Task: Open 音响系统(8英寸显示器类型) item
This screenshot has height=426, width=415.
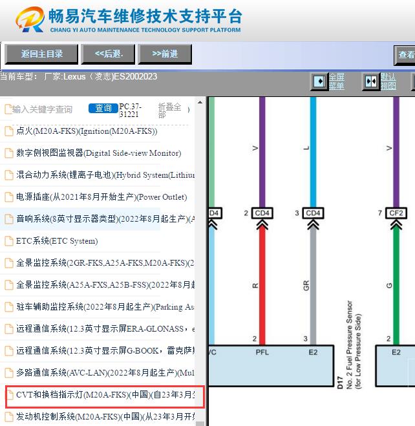Action: (105, 219)
